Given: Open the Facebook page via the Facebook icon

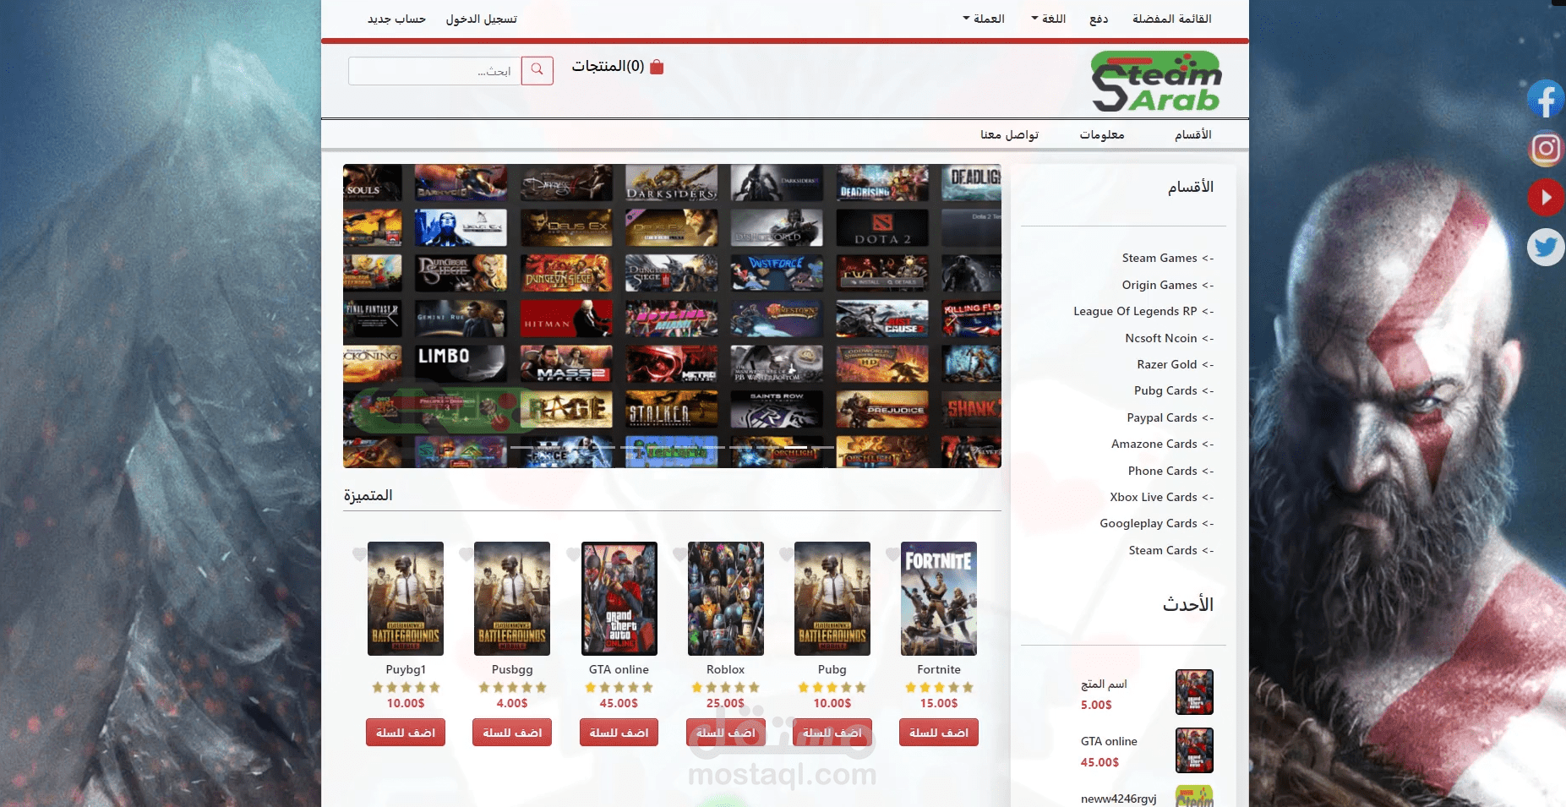Looking at the screenshot, I should coord(1547,99).
